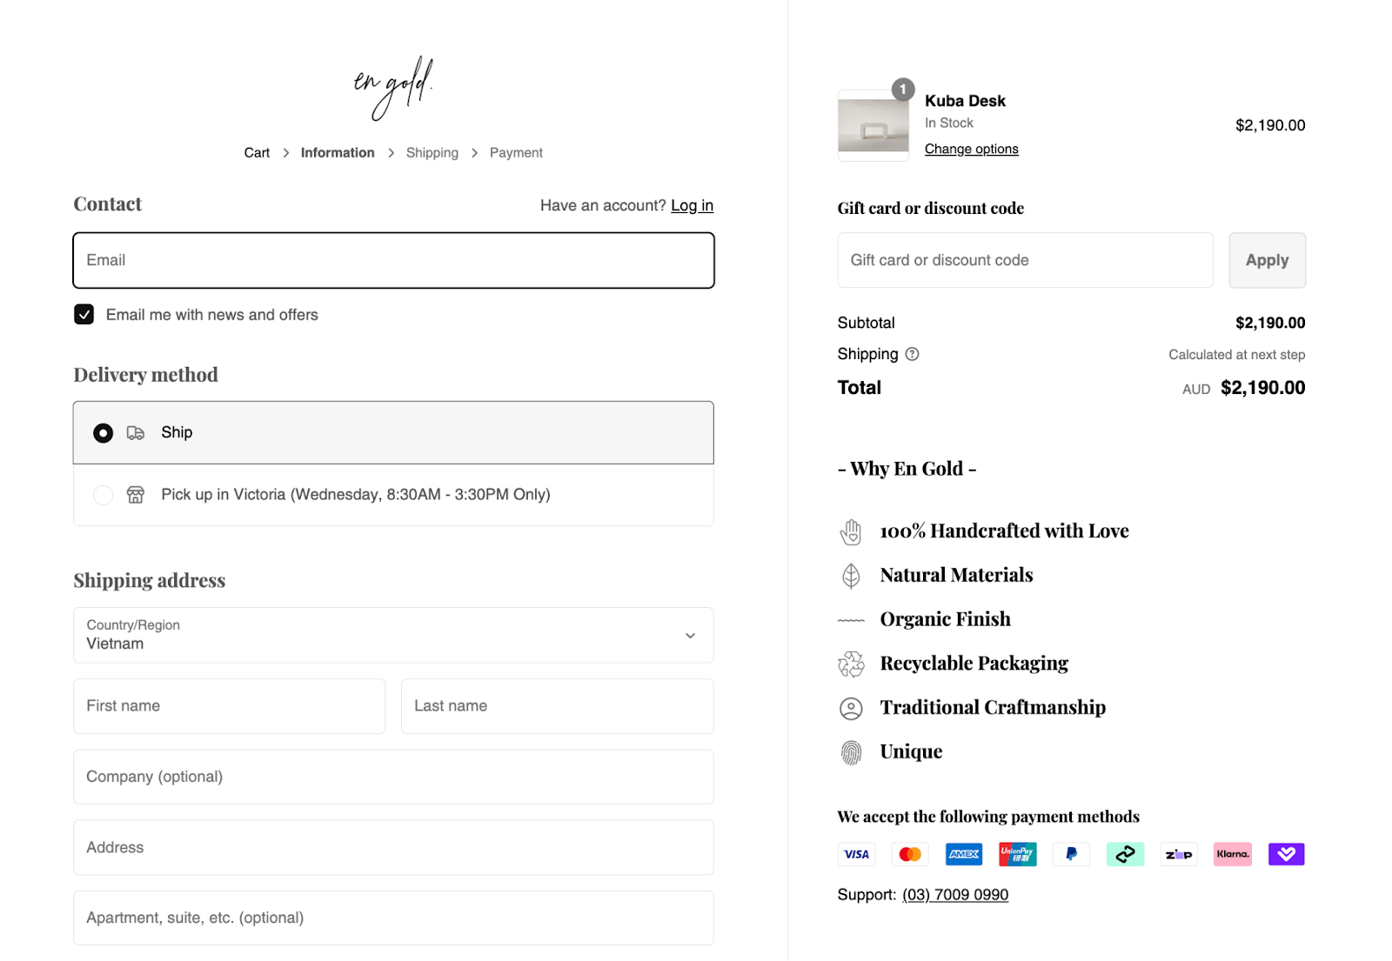Screen dimensions: 1392x961
Task: Click the Kuba Desk product name
Action: [x=965, y=101]
